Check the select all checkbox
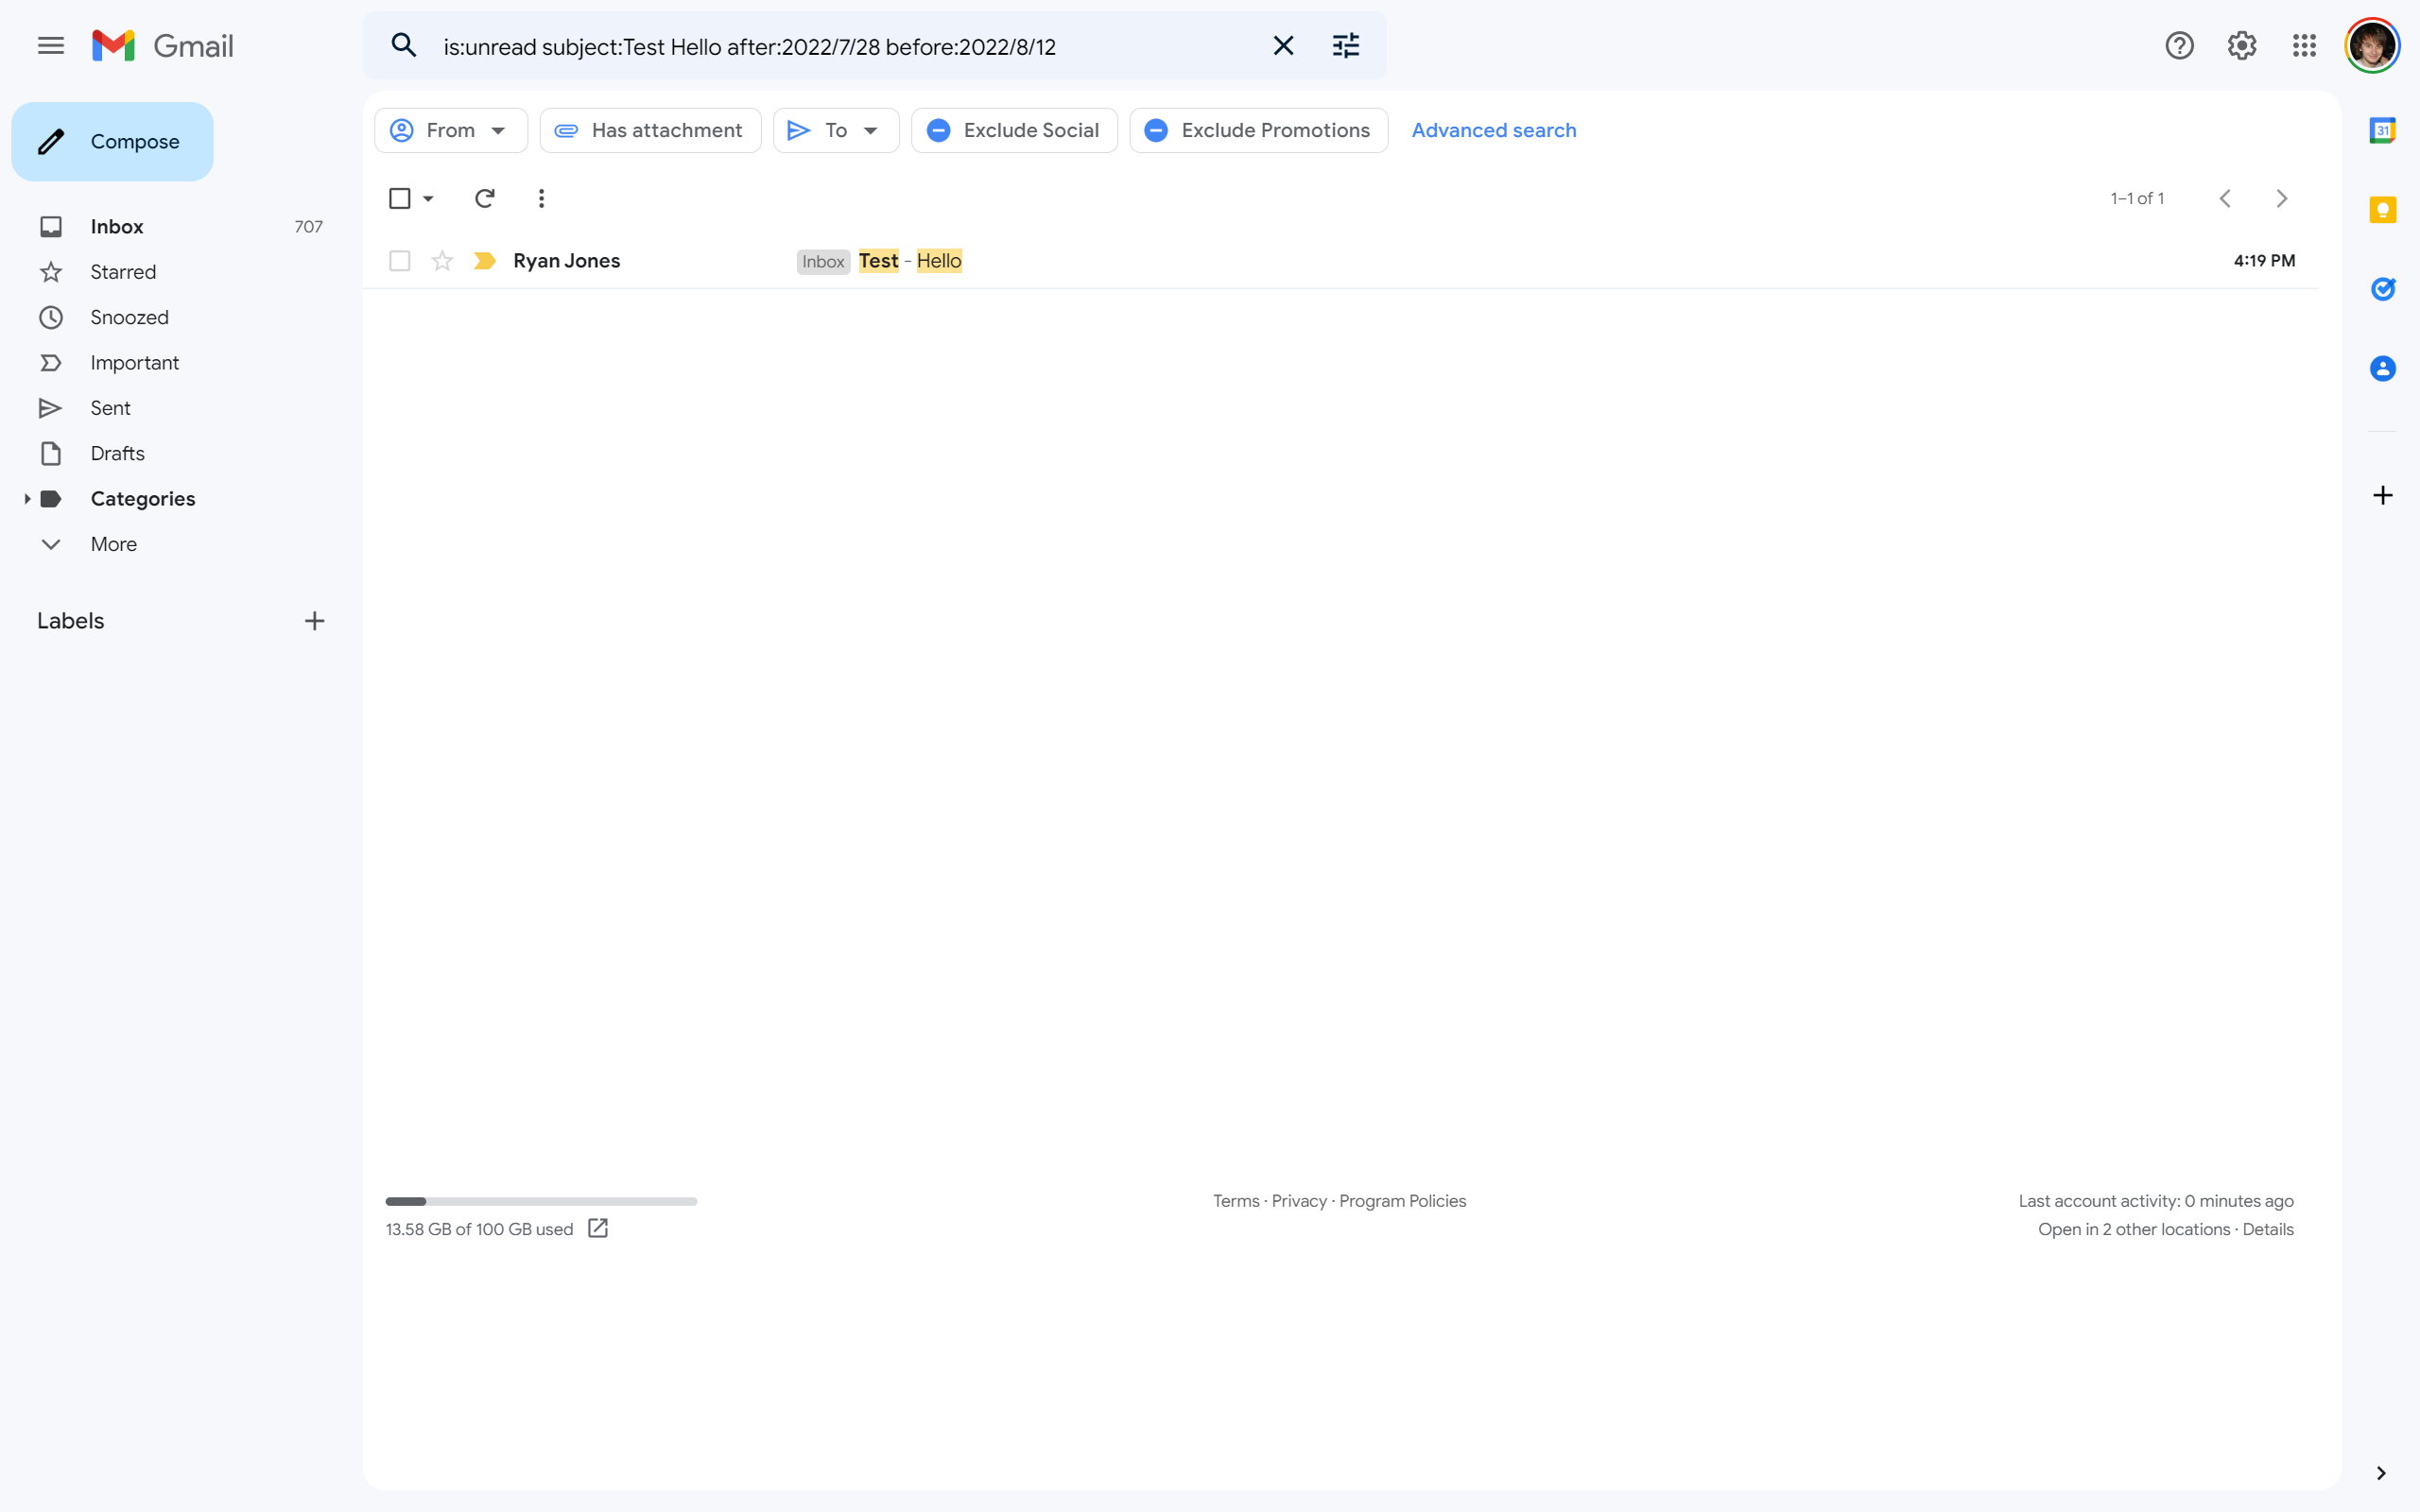The height and width of the screenshot is (1512, 2420). [x=399, y=199]
